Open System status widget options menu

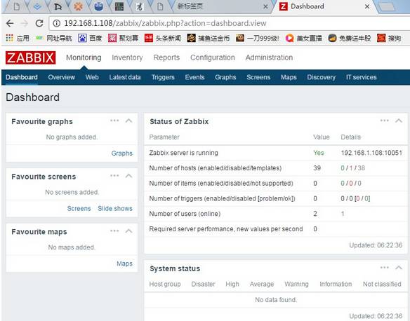click(x=385, y=268)
